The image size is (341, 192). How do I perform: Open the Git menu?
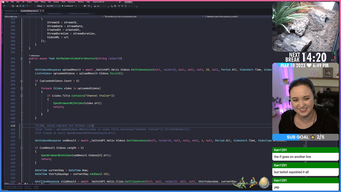tap(23, 2)
